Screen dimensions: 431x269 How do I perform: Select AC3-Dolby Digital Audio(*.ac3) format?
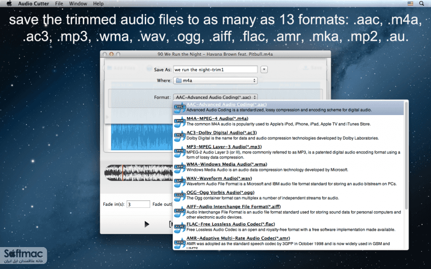tap(289, 135)
